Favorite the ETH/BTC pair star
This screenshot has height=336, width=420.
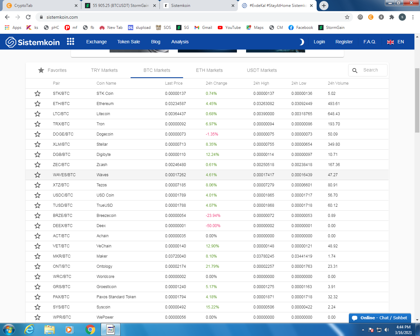coord(37,104)
